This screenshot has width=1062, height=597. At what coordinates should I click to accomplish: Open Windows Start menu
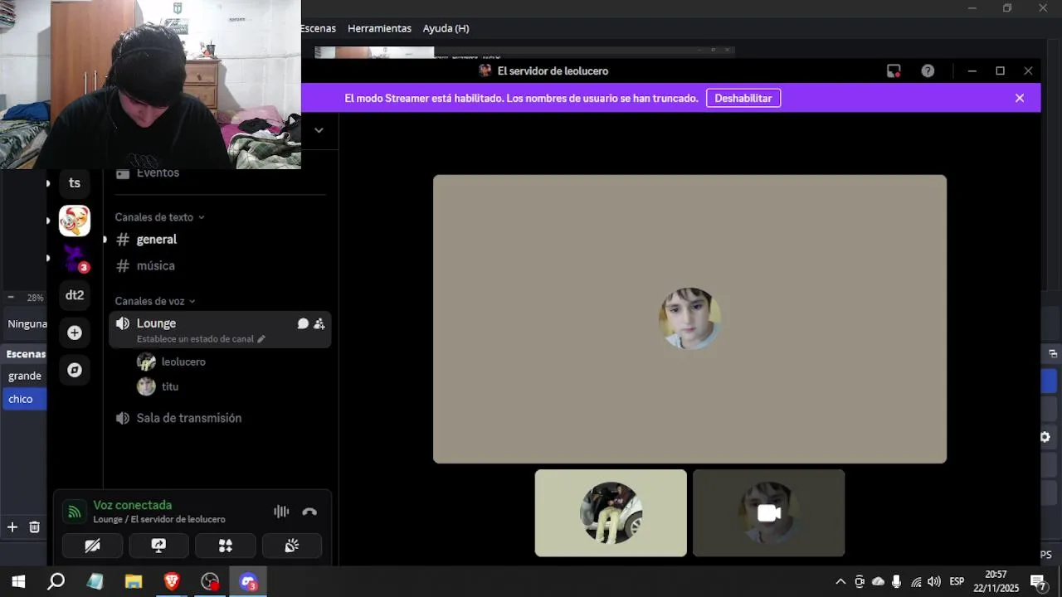pyautogui.click(x=18, y=582)
